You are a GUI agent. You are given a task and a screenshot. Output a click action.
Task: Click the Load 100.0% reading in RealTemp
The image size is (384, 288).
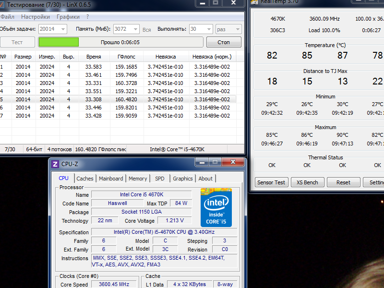pyautogui.click(x=324, y=30)
